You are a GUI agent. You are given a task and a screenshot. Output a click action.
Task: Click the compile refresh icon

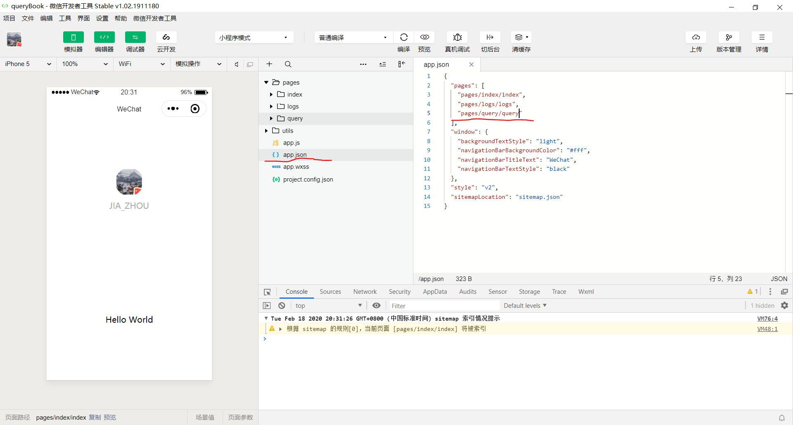point(404,38)
